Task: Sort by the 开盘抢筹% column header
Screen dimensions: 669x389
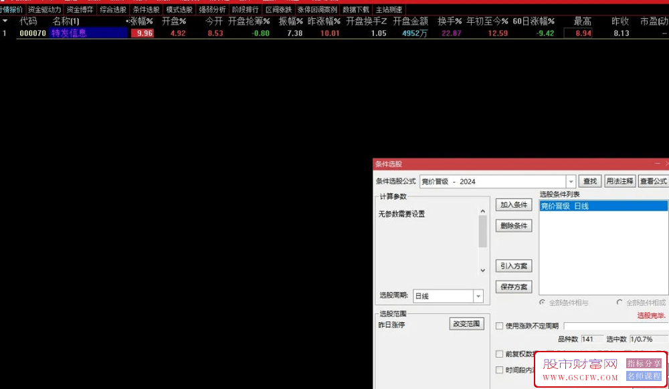Action: click(249, 21)
